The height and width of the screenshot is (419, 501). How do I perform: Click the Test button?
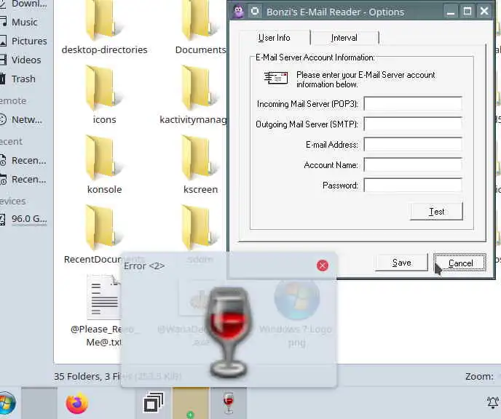[436, 212]
